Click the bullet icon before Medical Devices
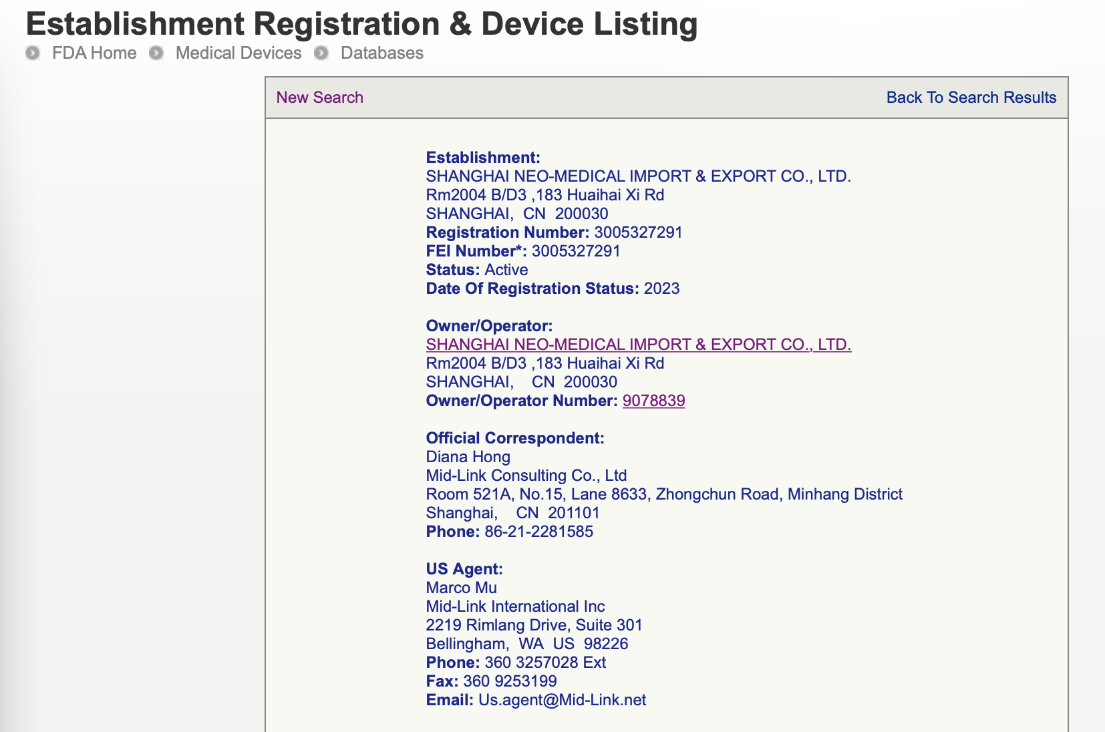This screenshot has width=1105, height=732. [x=156, y=53]
